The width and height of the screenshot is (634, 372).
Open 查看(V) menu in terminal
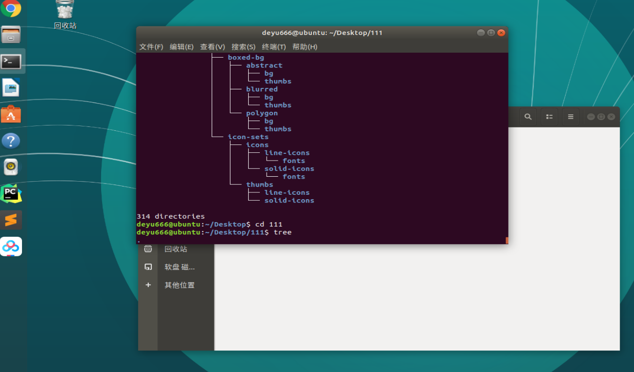pyautogui.click(x=212, y=47)
